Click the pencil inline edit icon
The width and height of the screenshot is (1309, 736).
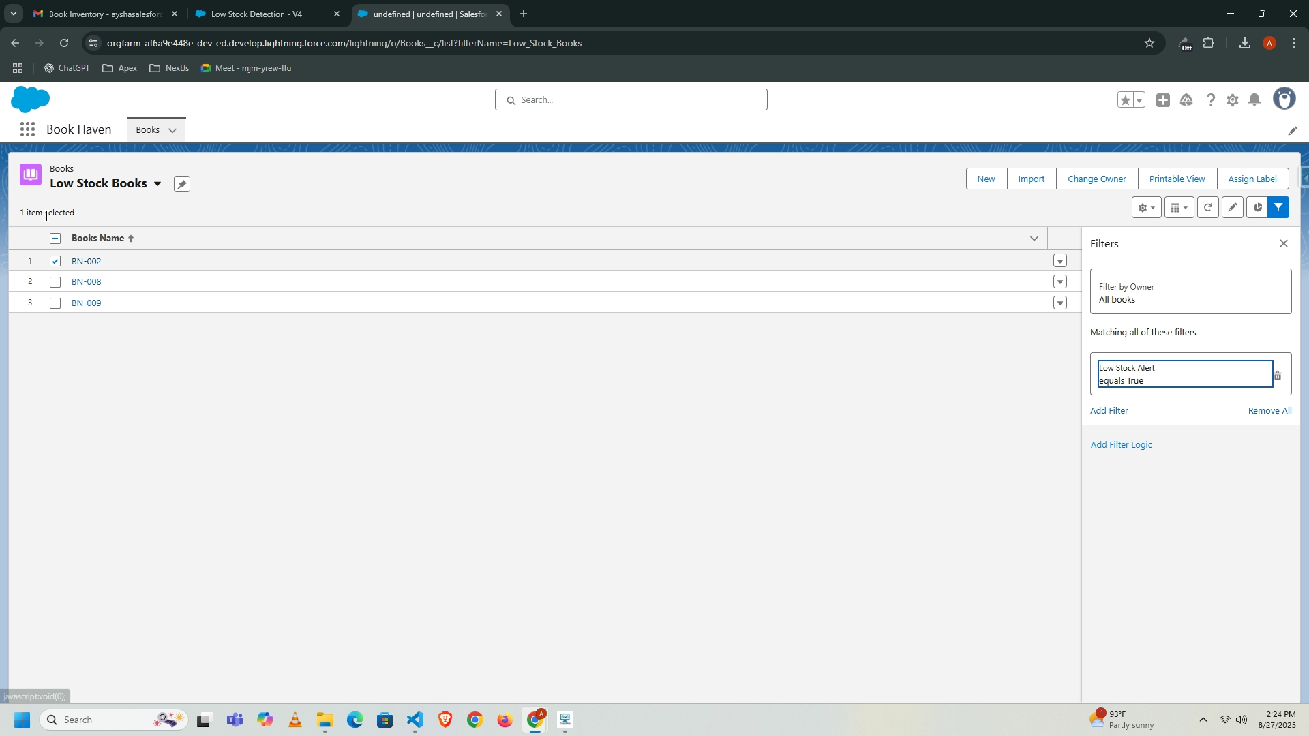point(1232,208)
